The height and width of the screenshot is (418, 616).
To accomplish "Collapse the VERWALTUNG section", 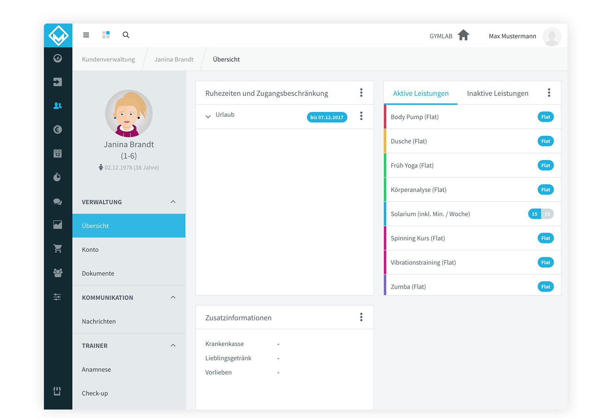I will point(173,202).
